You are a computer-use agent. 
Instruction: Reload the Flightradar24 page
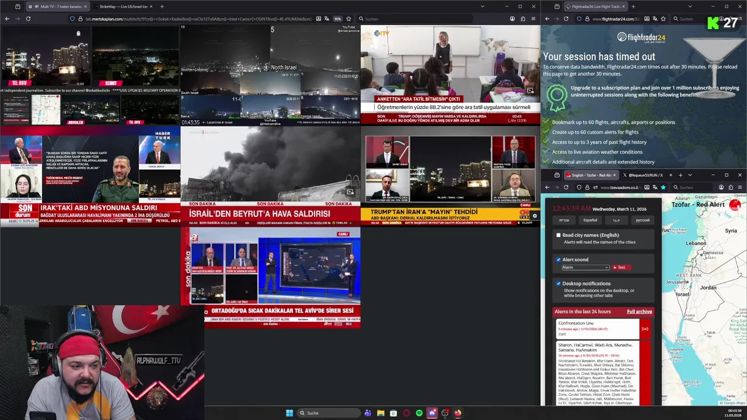coord(566,19)
